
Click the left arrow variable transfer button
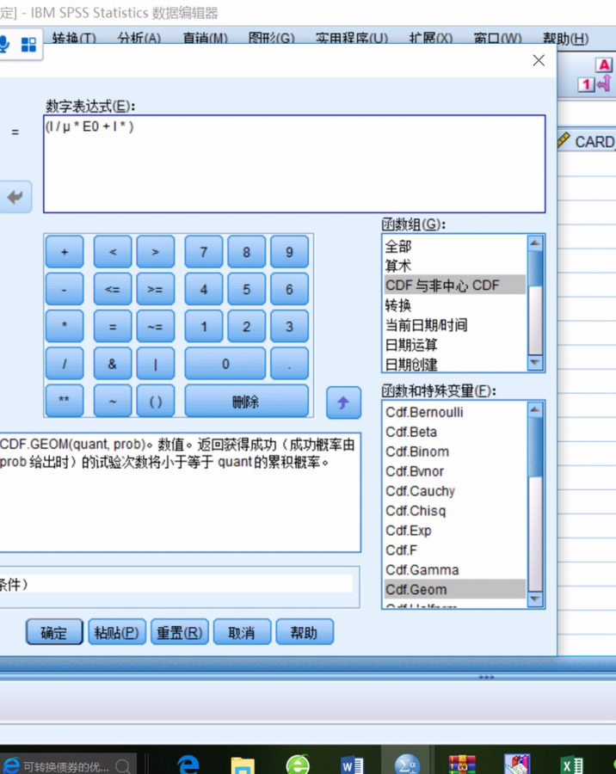tap(15, 197)
